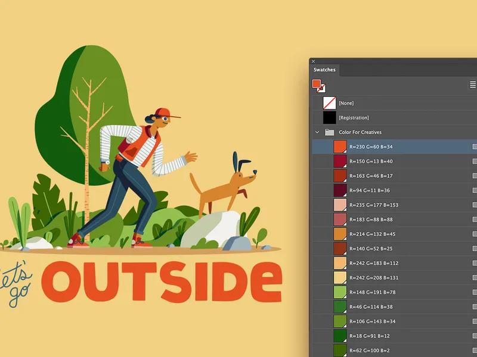Click the color type icon on R=183 G=88 B=88 row

tap(475, 220)
